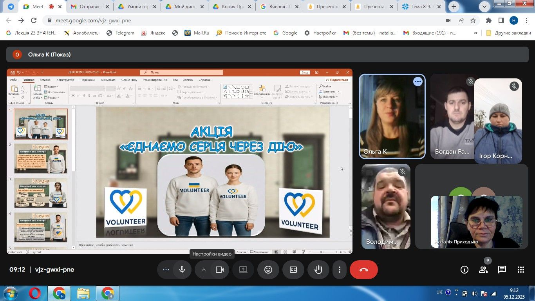The width and height of the screenshot is (535, 301).
Task: Open the activities grid icon
Action: tap(521, 270)
